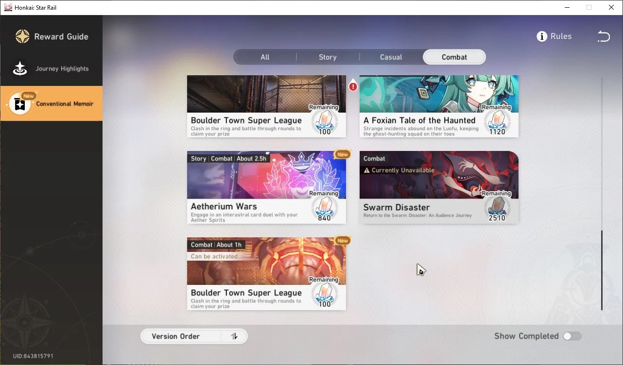Click the UID:843815791 text
This screenshot has width=623, height=365.
[33, 356]
